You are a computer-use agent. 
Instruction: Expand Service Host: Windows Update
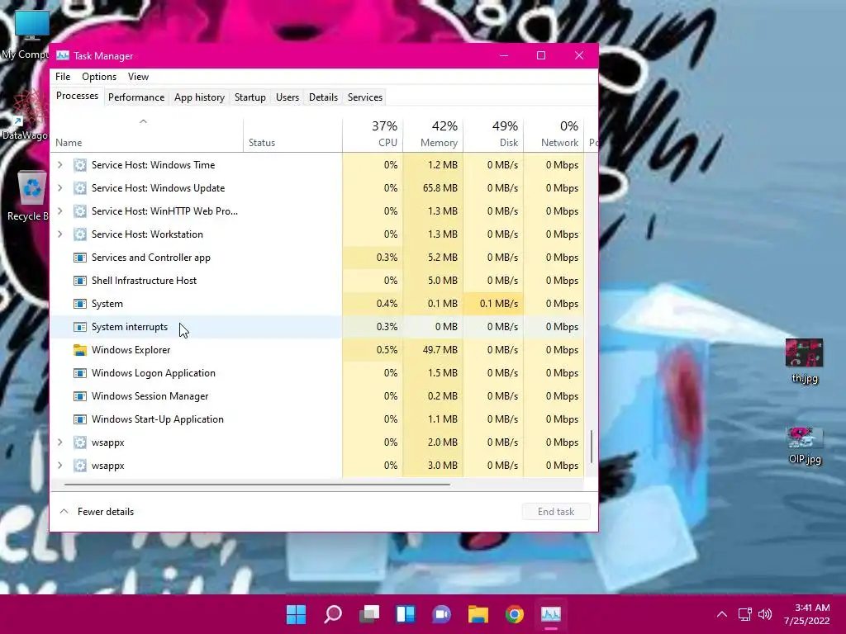(59, 188)
